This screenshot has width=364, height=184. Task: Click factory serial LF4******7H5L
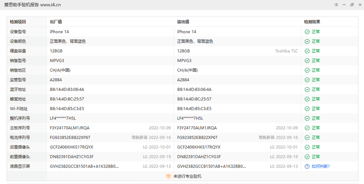(x=63, y=118)
